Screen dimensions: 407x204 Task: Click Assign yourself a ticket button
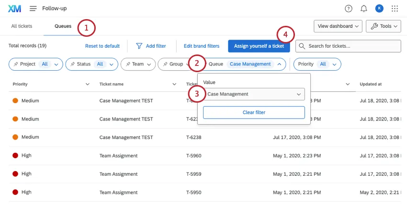pos(259,46)
